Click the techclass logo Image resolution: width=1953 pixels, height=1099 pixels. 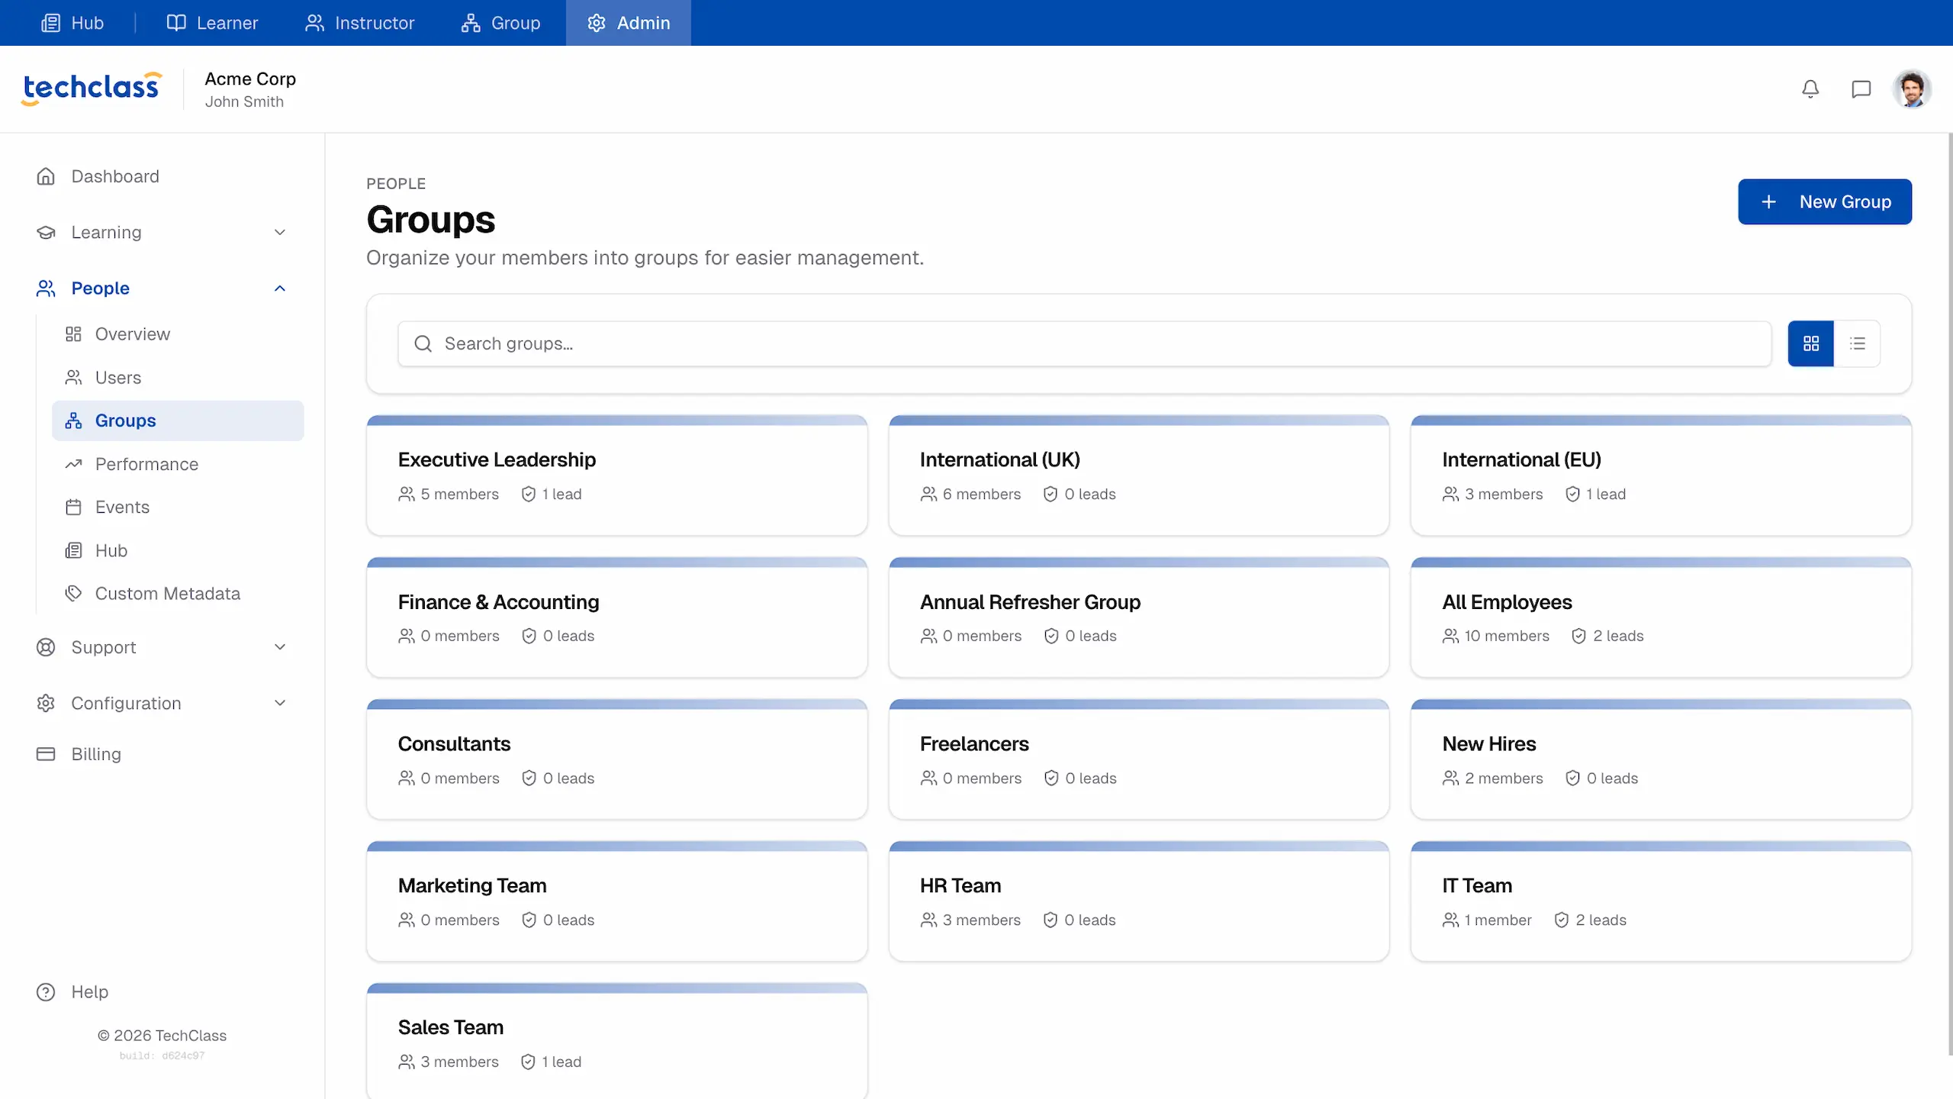92,89
